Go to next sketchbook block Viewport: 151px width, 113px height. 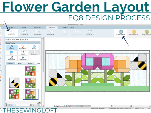click(36, 105)
